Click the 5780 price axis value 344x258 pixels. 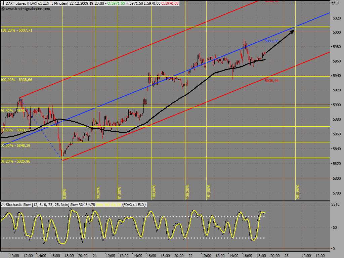[337, 193]
